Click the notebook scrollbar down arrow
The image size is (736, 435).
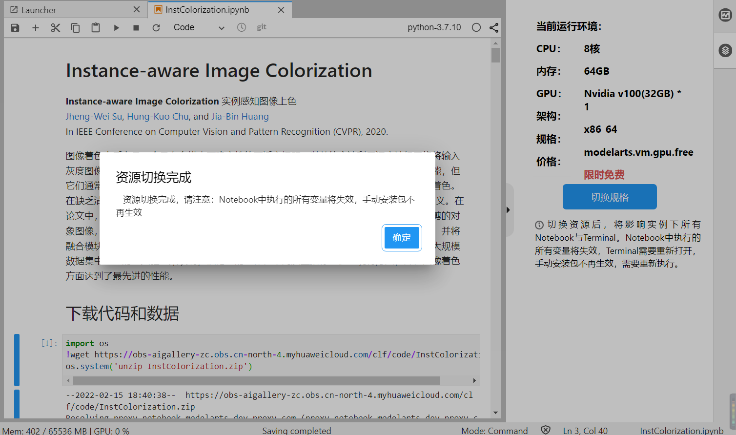[x=496, y=413]
